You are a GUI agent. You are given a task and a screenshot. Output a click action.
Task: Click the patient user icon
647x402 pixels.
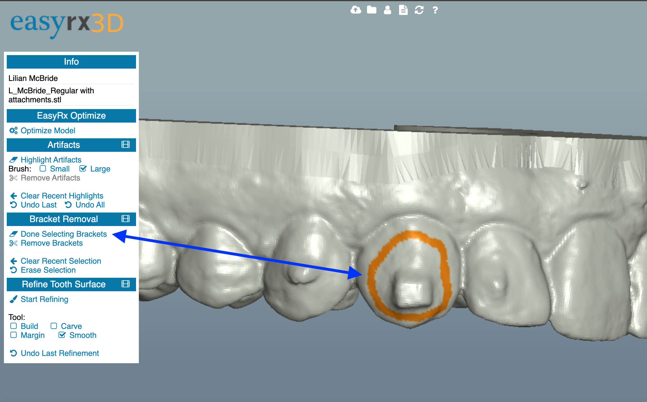click(x=387, y=10)
